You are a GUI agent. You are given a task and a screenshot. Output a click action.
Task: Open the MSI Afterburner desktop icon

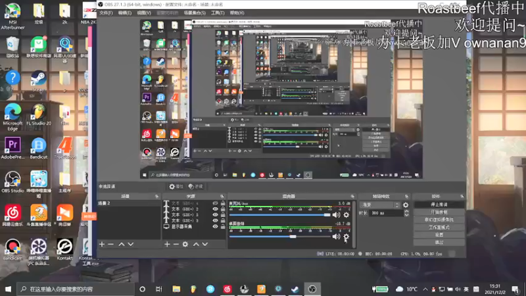[x=12, y=15]
